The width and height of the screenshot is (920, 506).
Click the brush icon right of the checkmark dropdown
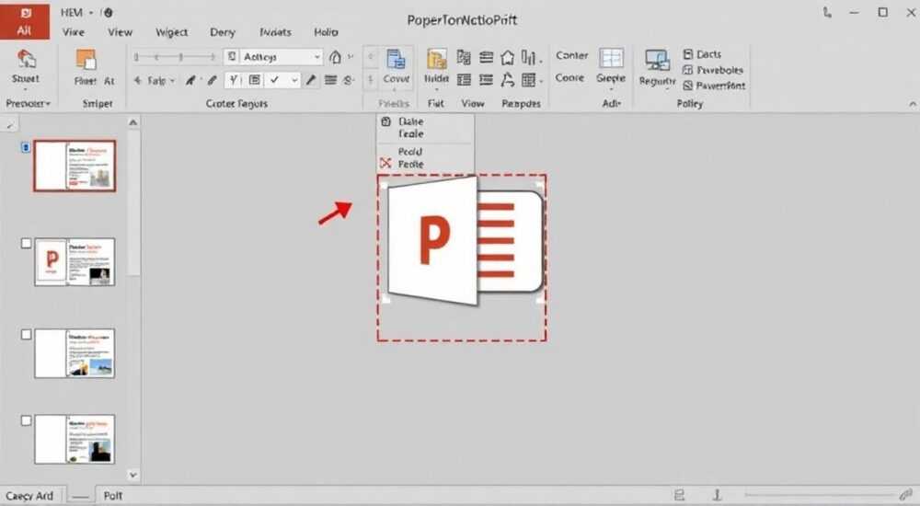click(x=310, y=80)
